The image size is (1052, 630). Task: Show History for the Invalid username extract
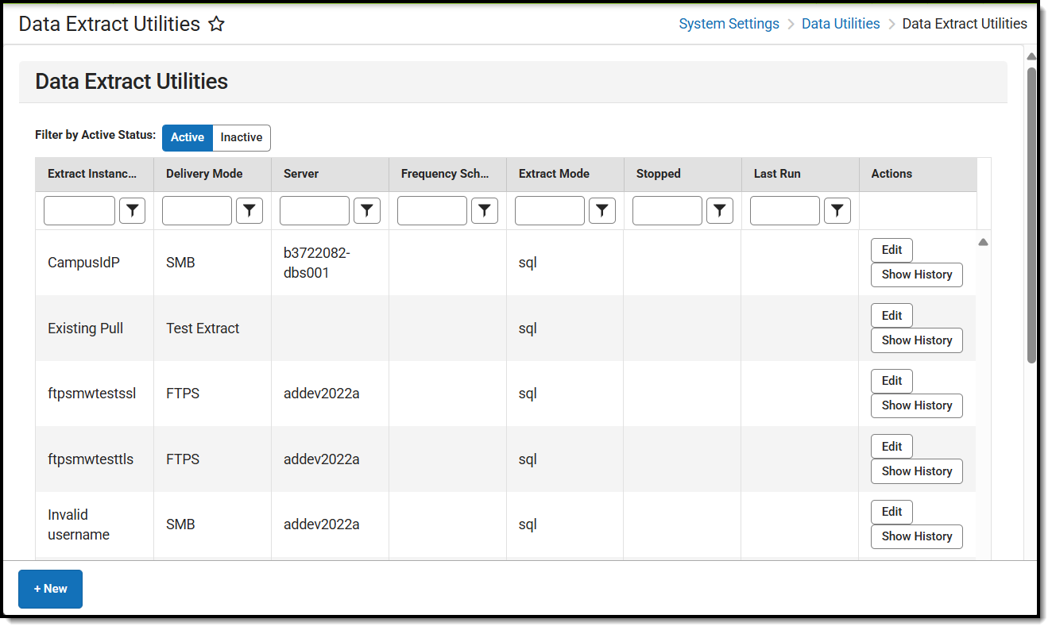[x=916, y=536]
